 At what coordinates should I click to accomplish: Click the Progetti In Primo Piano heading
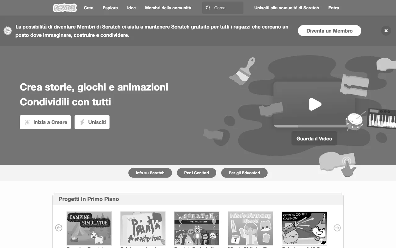coord(89,199)
